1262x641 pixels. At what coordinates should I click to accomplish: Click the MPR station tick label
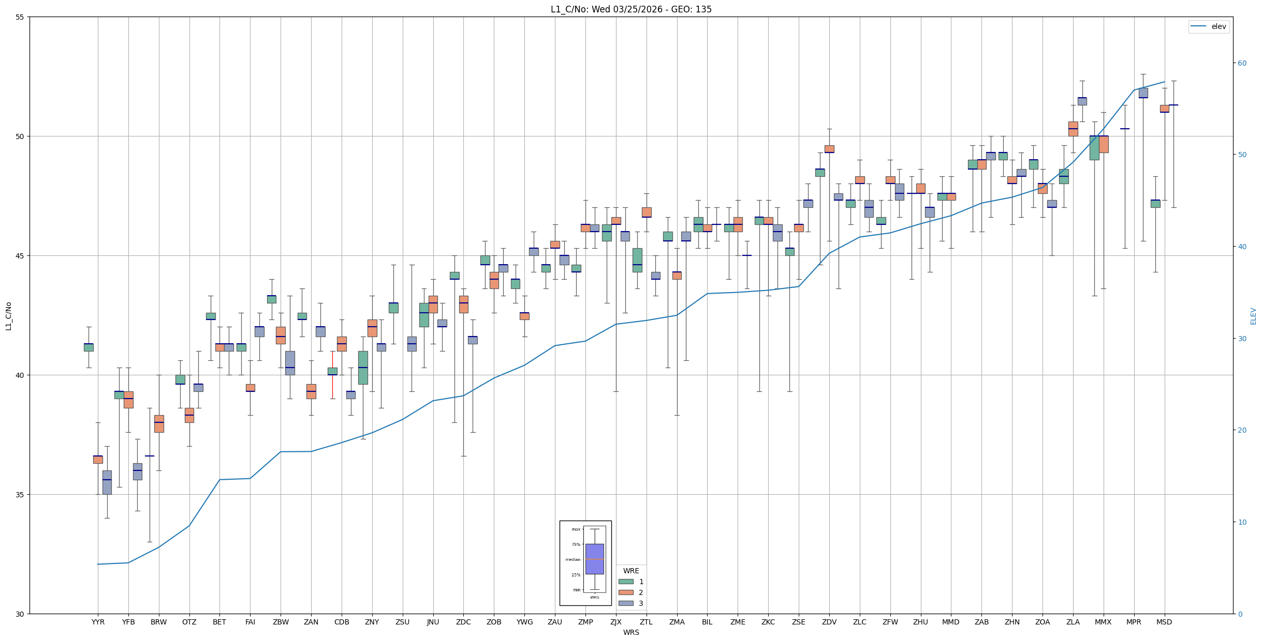(1134, 622)
